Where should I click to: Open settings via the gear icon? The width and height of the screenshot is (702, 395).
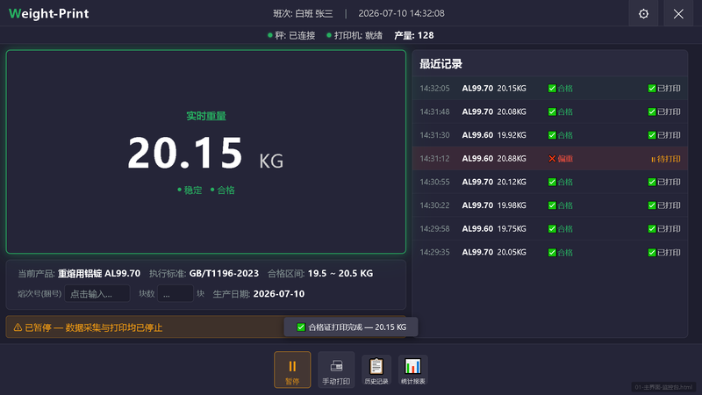click(x=643, y=13)
